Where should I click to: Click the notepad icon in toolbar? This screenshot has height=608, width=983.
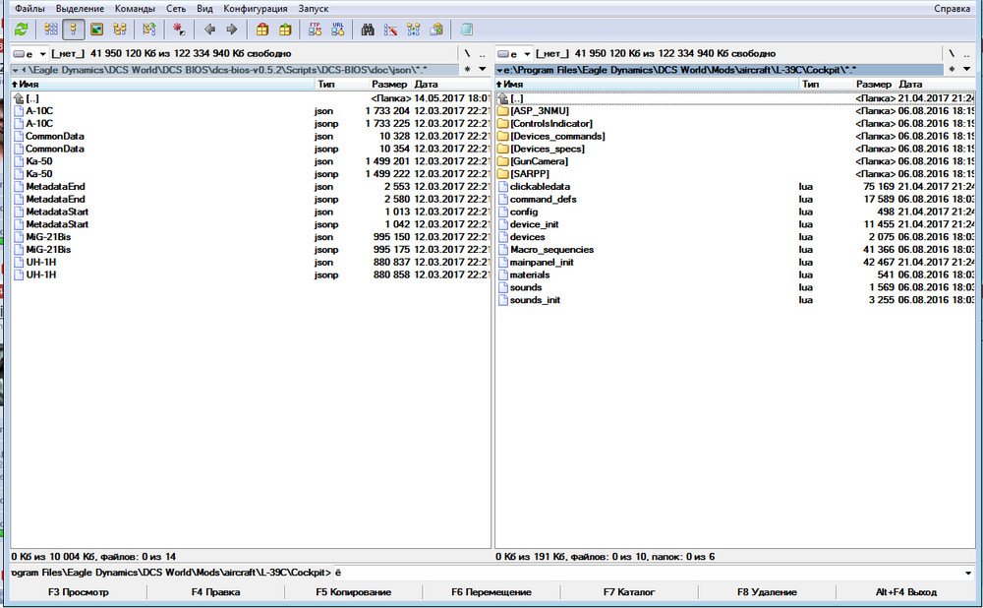click(466, 29)
